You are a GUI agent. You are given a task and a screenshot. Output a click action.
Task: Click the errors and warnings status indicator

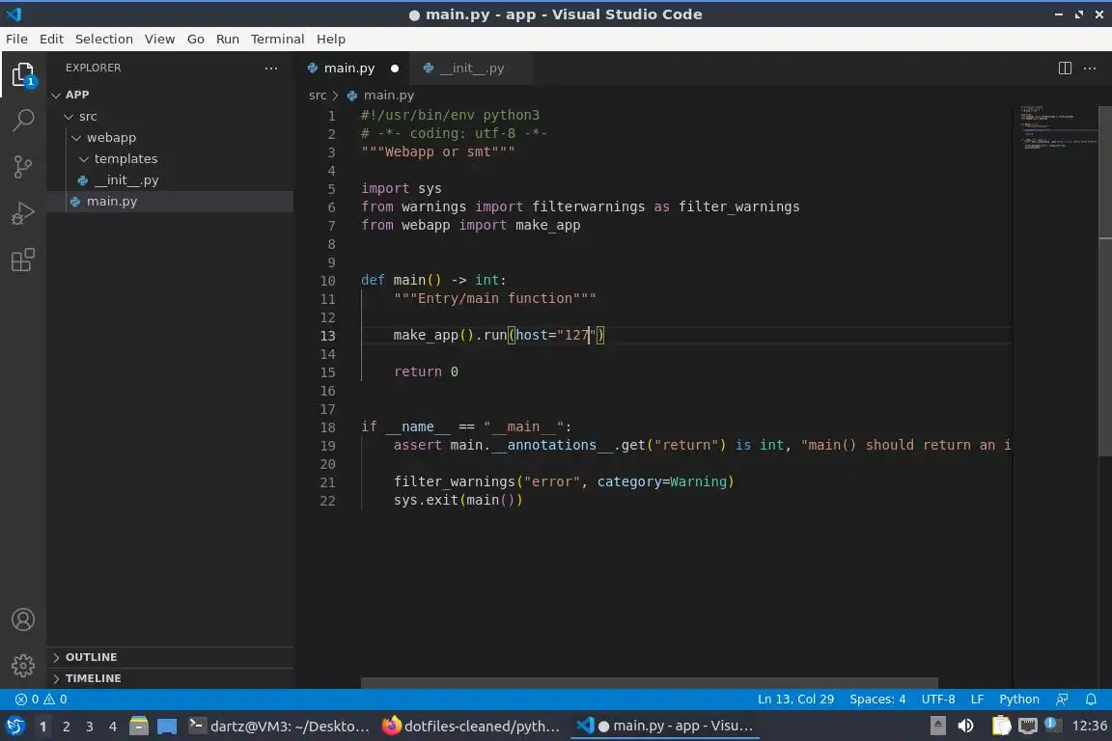[42, 700]
